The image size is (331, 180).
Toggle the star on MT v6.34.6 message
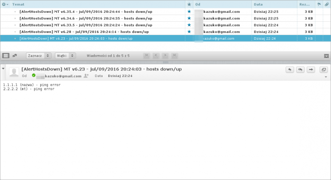click(189, 18)
